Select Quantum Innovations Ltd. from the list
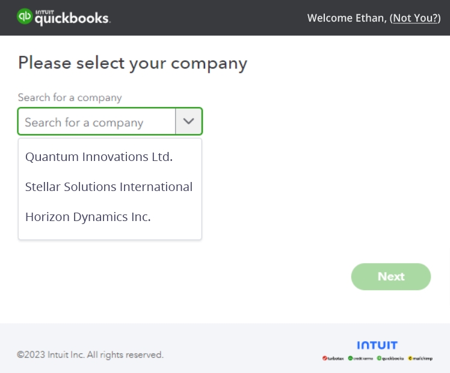The image size is (450, 373). [99, 157]
